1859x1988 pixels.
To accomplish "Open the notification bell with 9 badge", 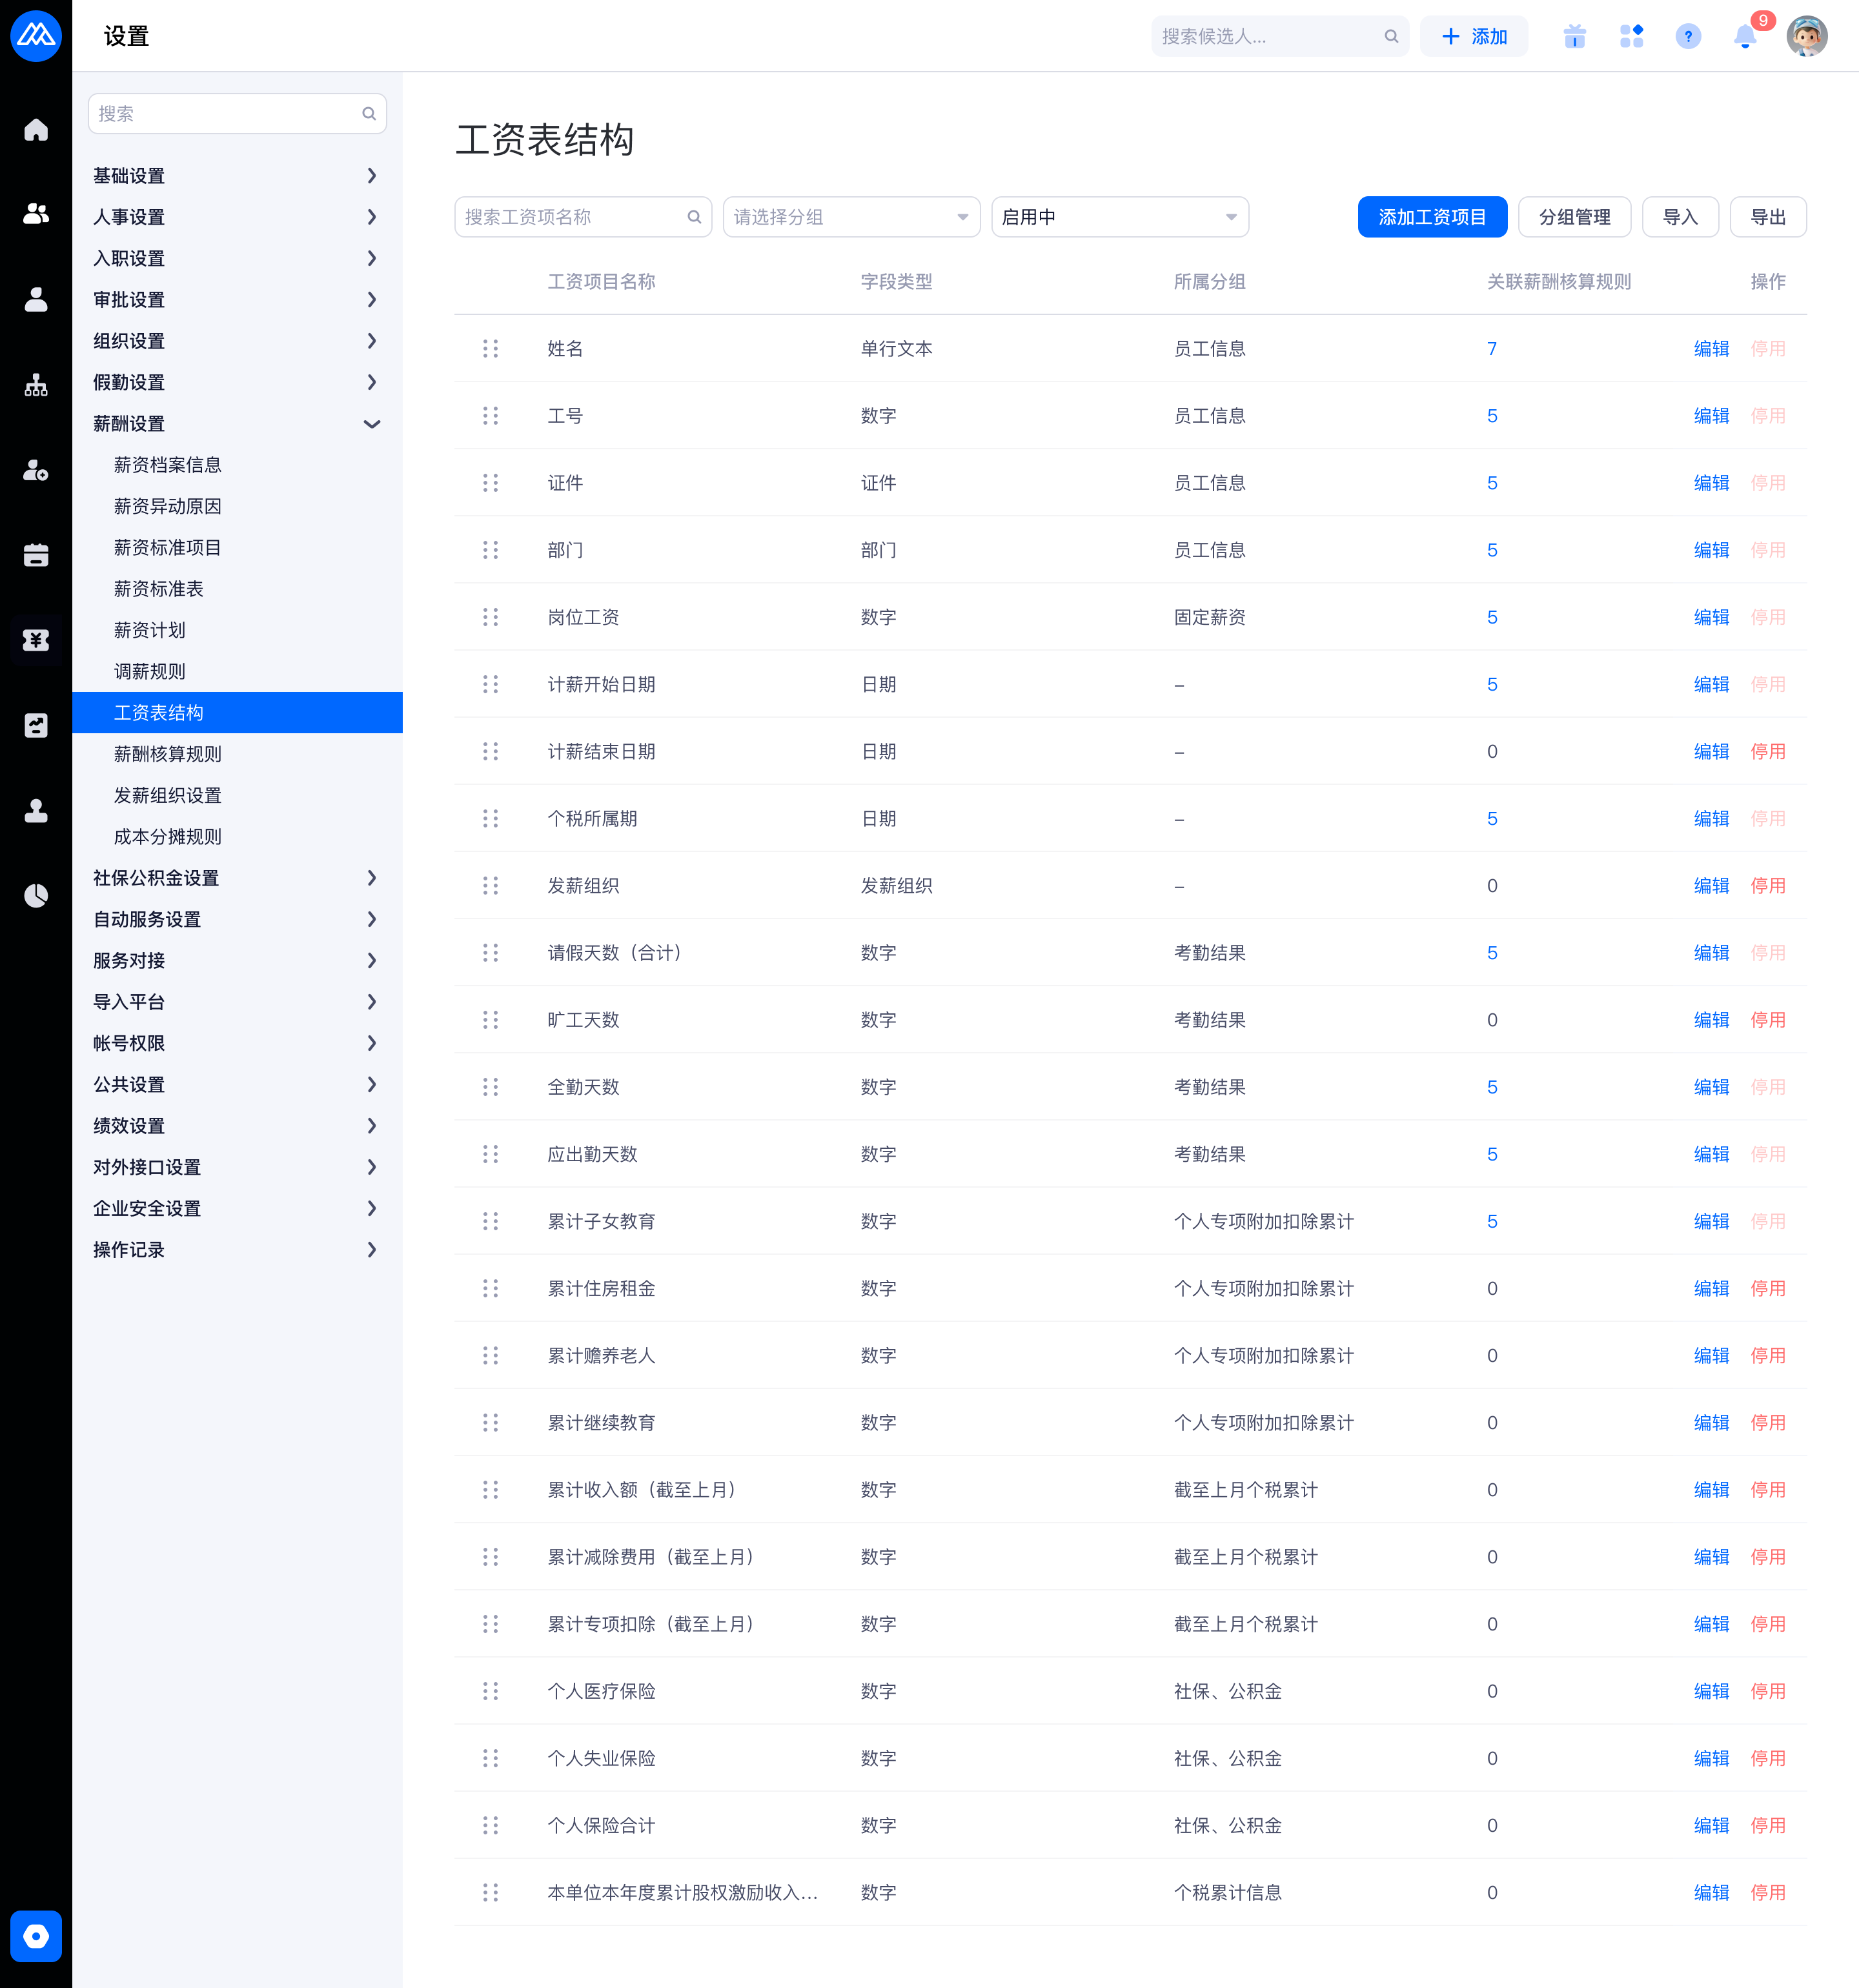I will (x=1746, y=36).
